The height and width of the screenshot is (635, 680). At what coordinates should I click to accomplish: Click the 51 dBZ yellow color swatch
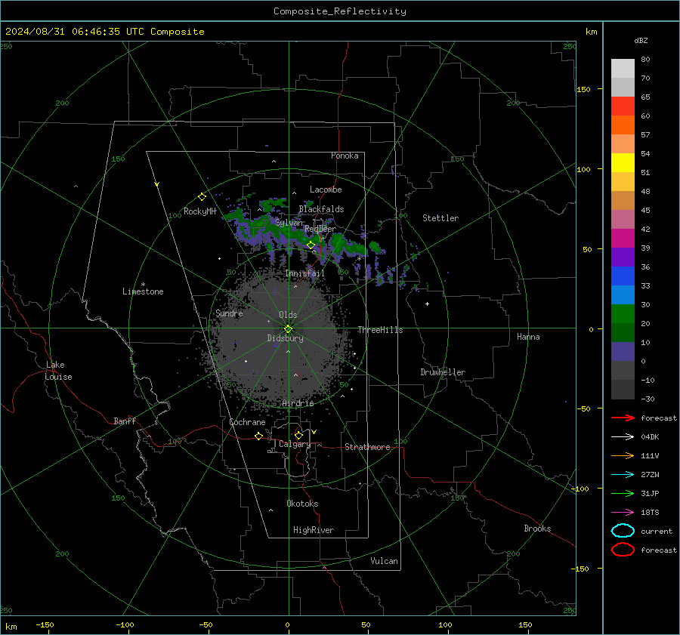(x=623, y=162)
